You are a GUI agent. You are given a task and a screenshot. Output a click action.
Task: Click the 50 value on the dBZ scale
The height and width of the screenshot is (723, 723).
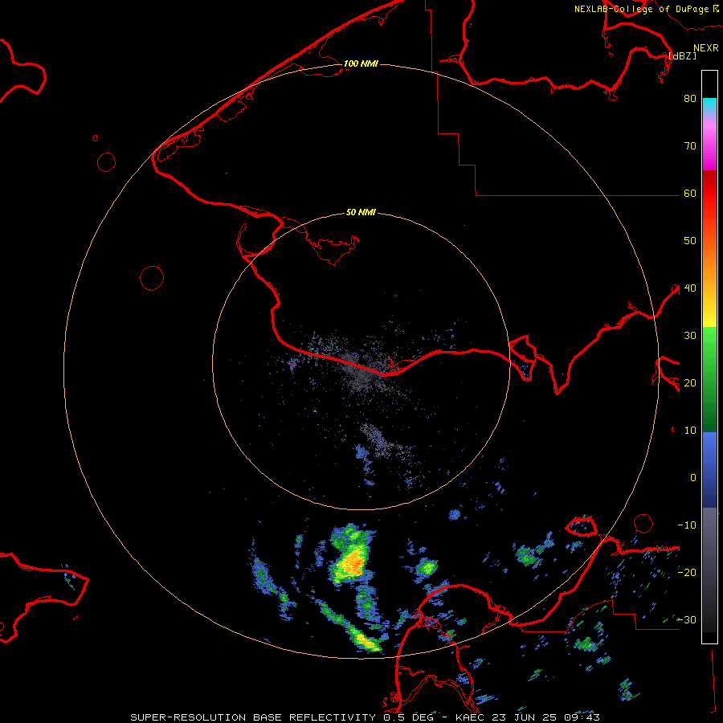click(x=690, y=241)
